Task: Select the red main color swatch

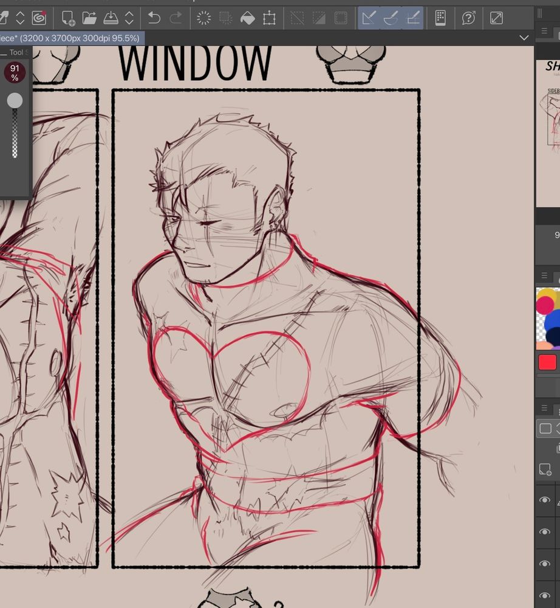Action: click(x=547, y=362)
